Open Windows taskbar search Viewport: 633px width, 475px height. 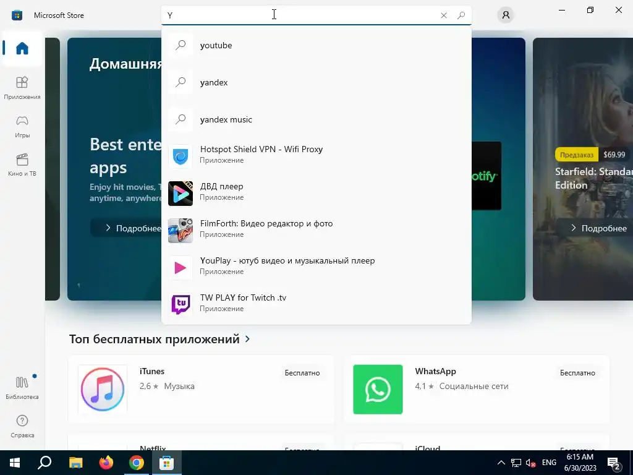[45, 463]
